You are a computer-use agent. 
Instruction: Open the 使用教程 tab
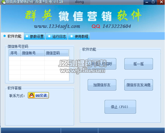(x=79, y=36)
